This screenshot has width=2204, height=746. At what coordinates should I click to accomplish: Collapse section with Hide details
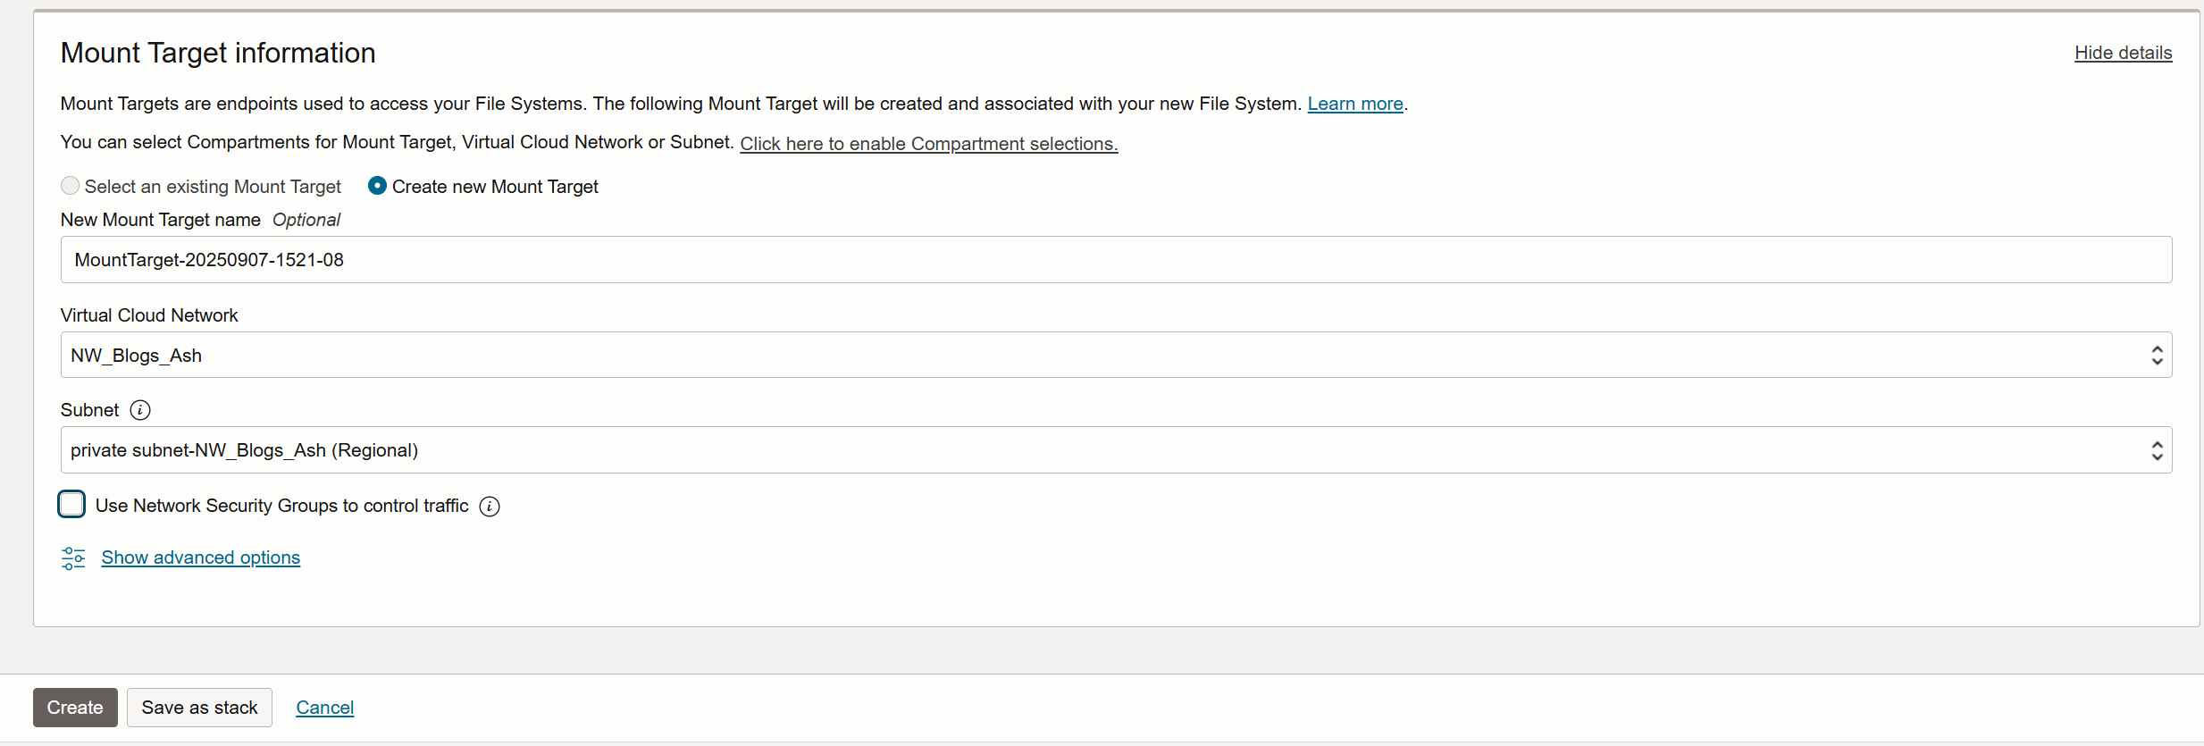pyautogui.click(x=2123, y=53)
